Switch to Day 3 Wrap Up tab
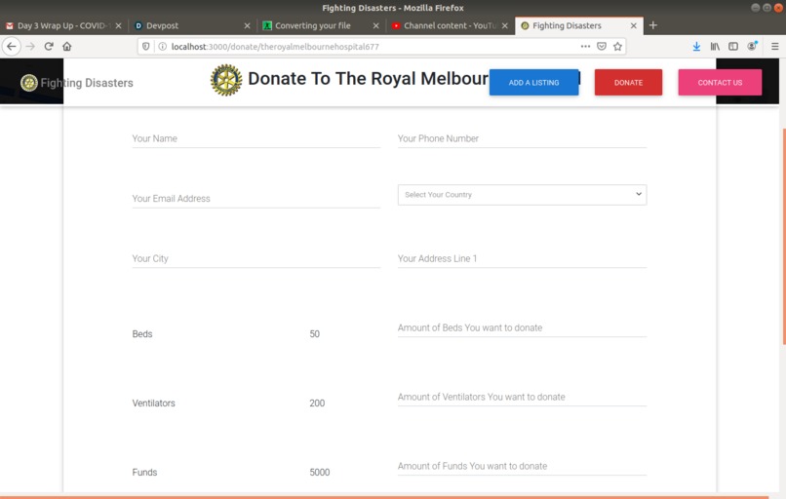This screenshot has width=786, height=499. tap(64, 25)
